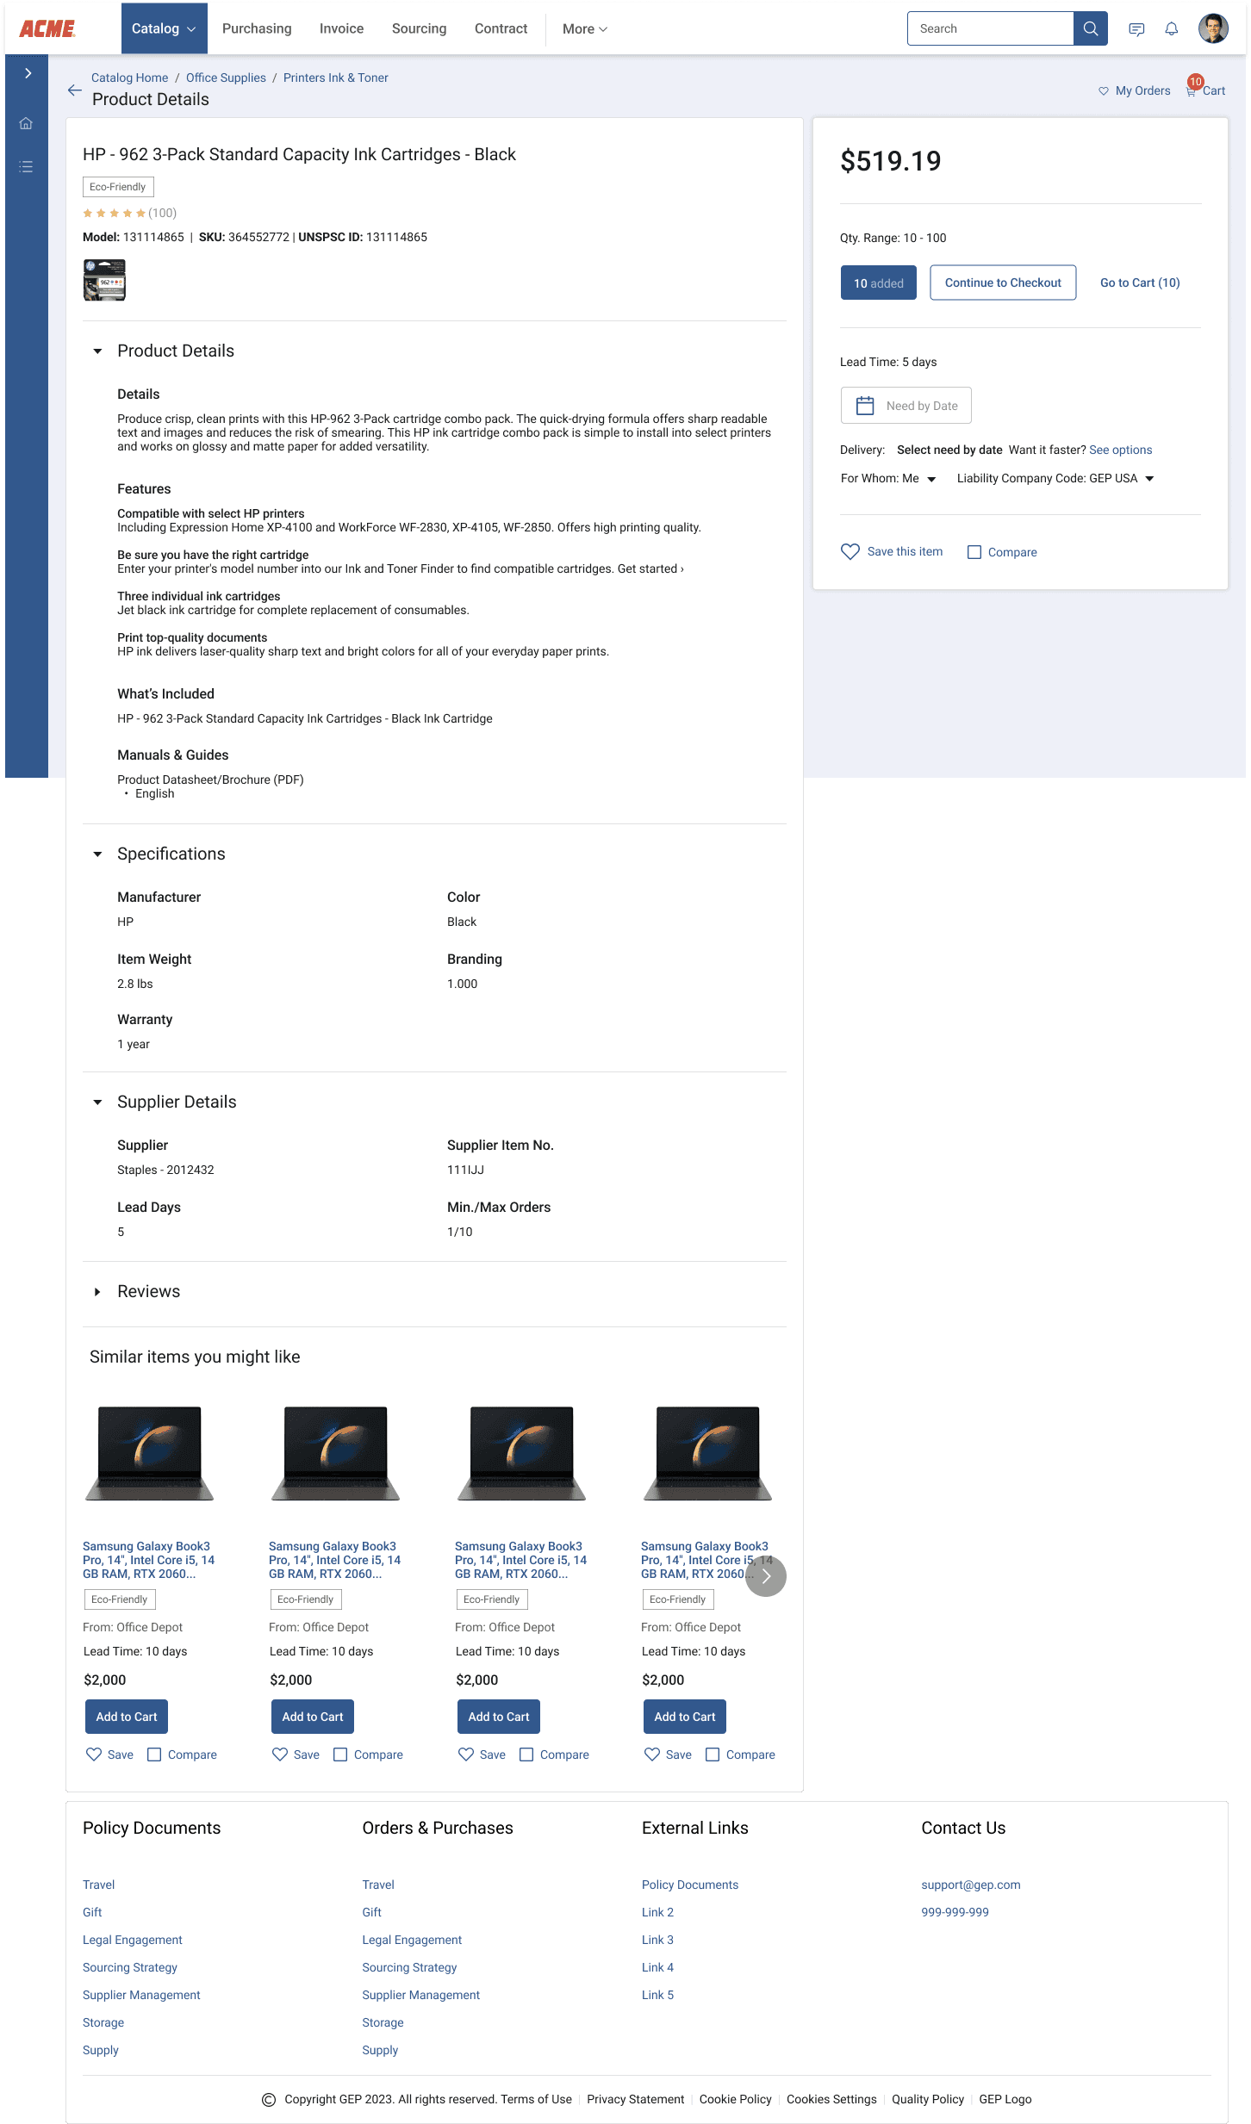Go to Printers Ink & Toner breadcrumb
1251x2124 pixels.
click(x=336, y=78)
